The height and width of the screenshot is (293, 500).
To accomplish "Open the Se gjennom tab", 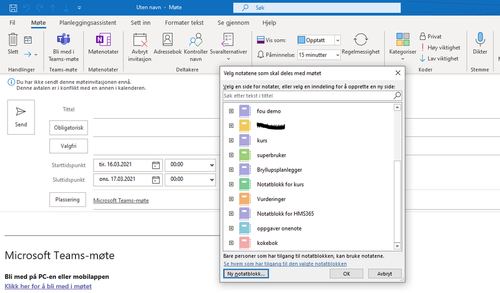I will coord(233,23).
